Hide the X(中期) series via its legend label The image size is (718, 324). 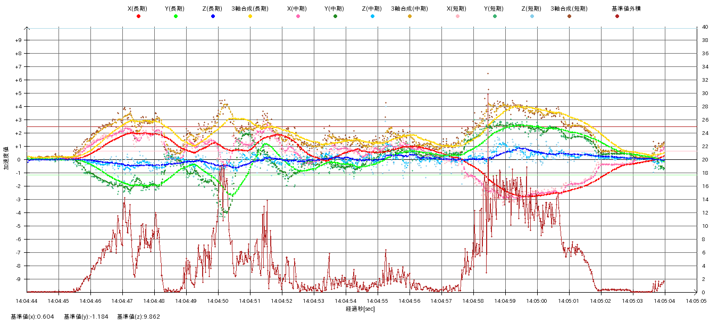pos(297,8)
